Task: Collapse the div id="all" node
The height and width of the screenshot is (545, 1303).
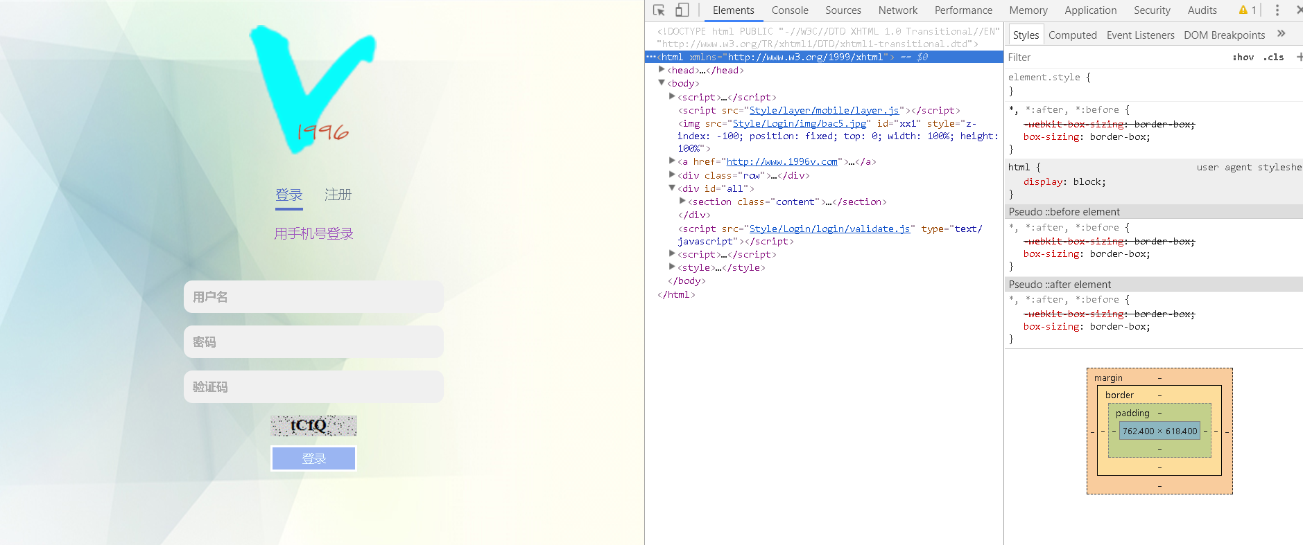Action: click(x=672, y=188)
